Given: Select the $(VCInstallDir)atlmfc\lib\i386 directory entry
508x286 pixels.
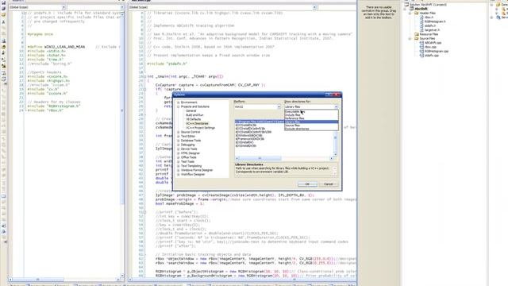Looking at the screenshot, I should [x=253, y=133].
